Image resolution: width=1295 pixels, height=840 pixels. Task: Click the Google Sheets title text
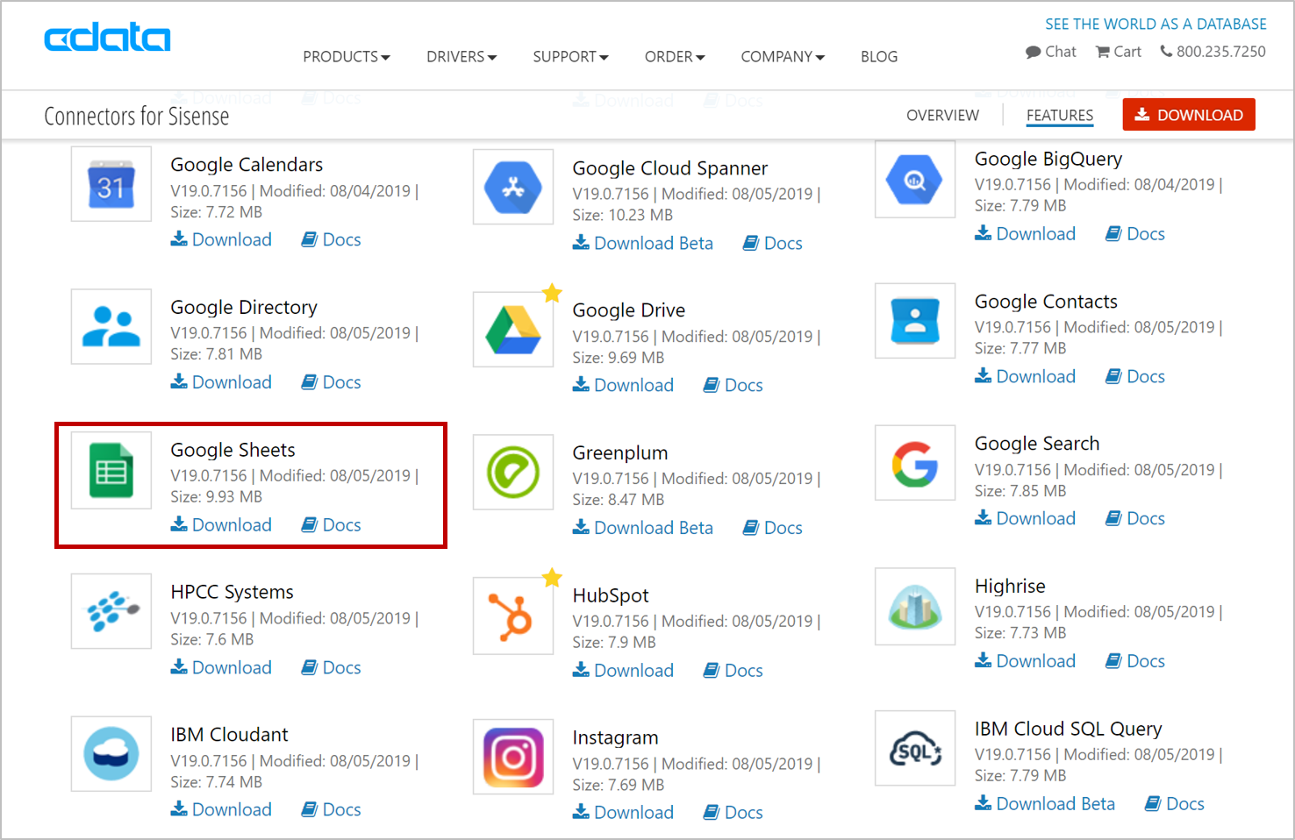click(x=233, y=450)
